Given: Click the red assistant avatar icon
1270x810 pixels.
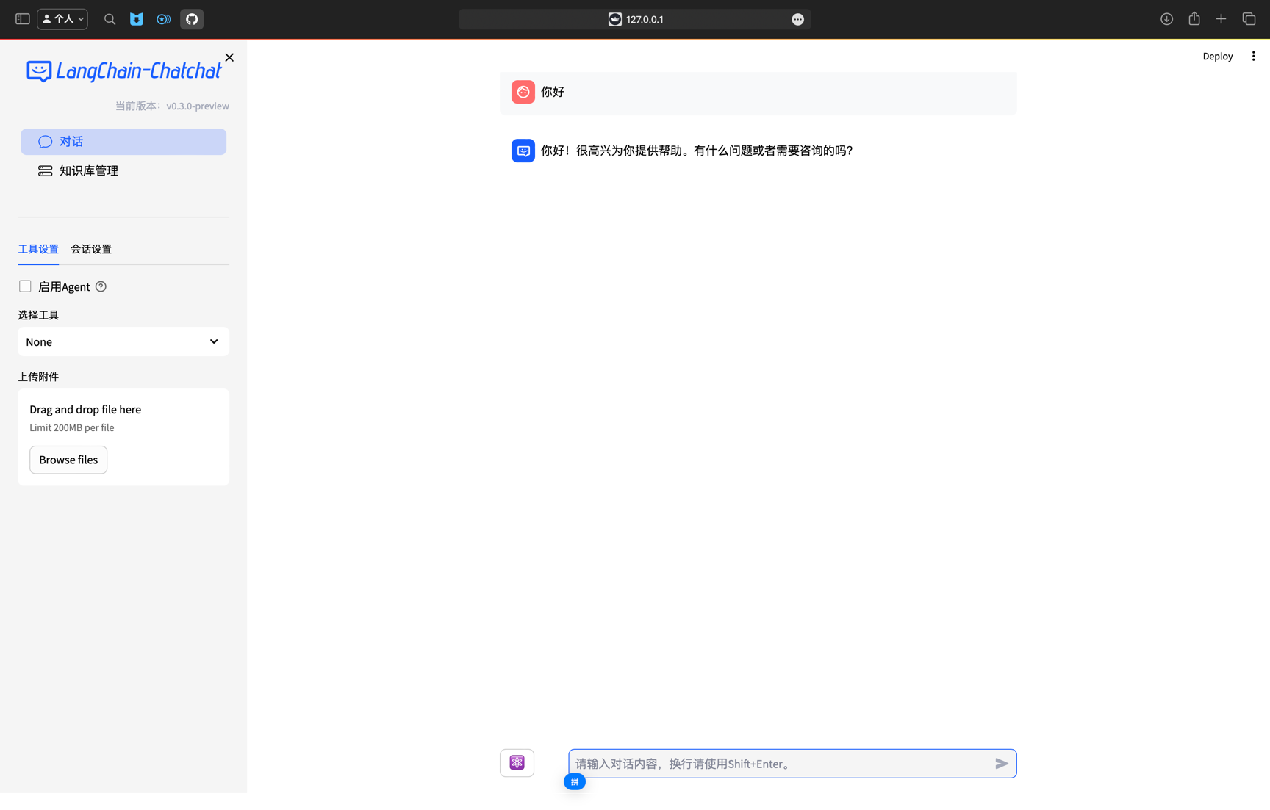Looking at the screenshot, I should point(523,92).
